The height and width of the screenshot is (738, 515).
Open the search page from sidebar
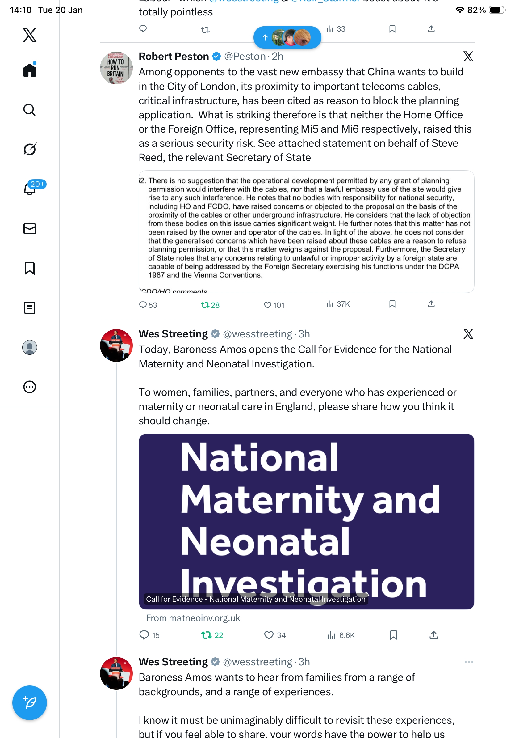coord(30,110)
